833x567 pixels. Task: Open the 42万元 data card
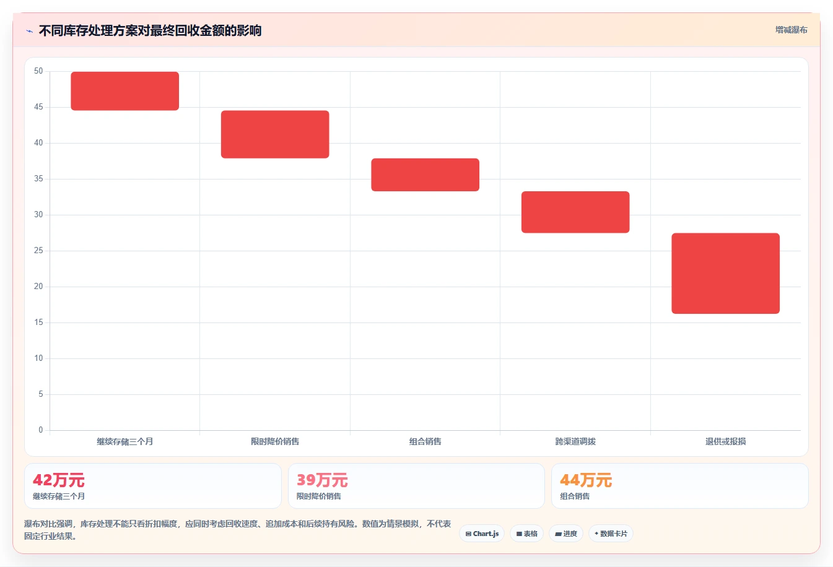point(153,486)
